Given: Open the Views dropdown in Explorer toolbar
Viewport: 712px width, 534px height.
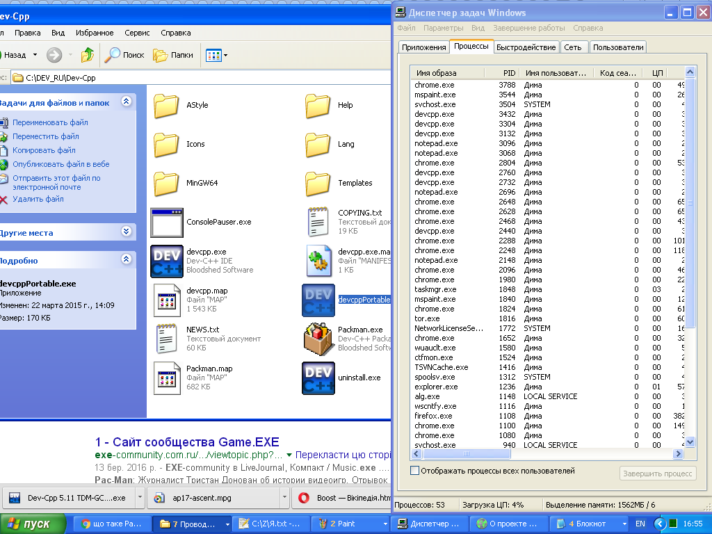Looking at the screenshot, I should click(x=217, y=55).
